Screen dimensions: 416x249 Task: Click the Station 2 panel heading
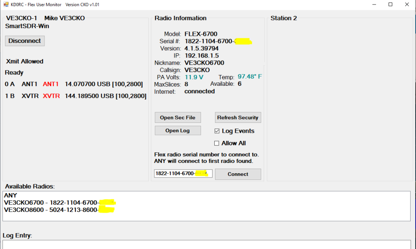coord(284,18)
